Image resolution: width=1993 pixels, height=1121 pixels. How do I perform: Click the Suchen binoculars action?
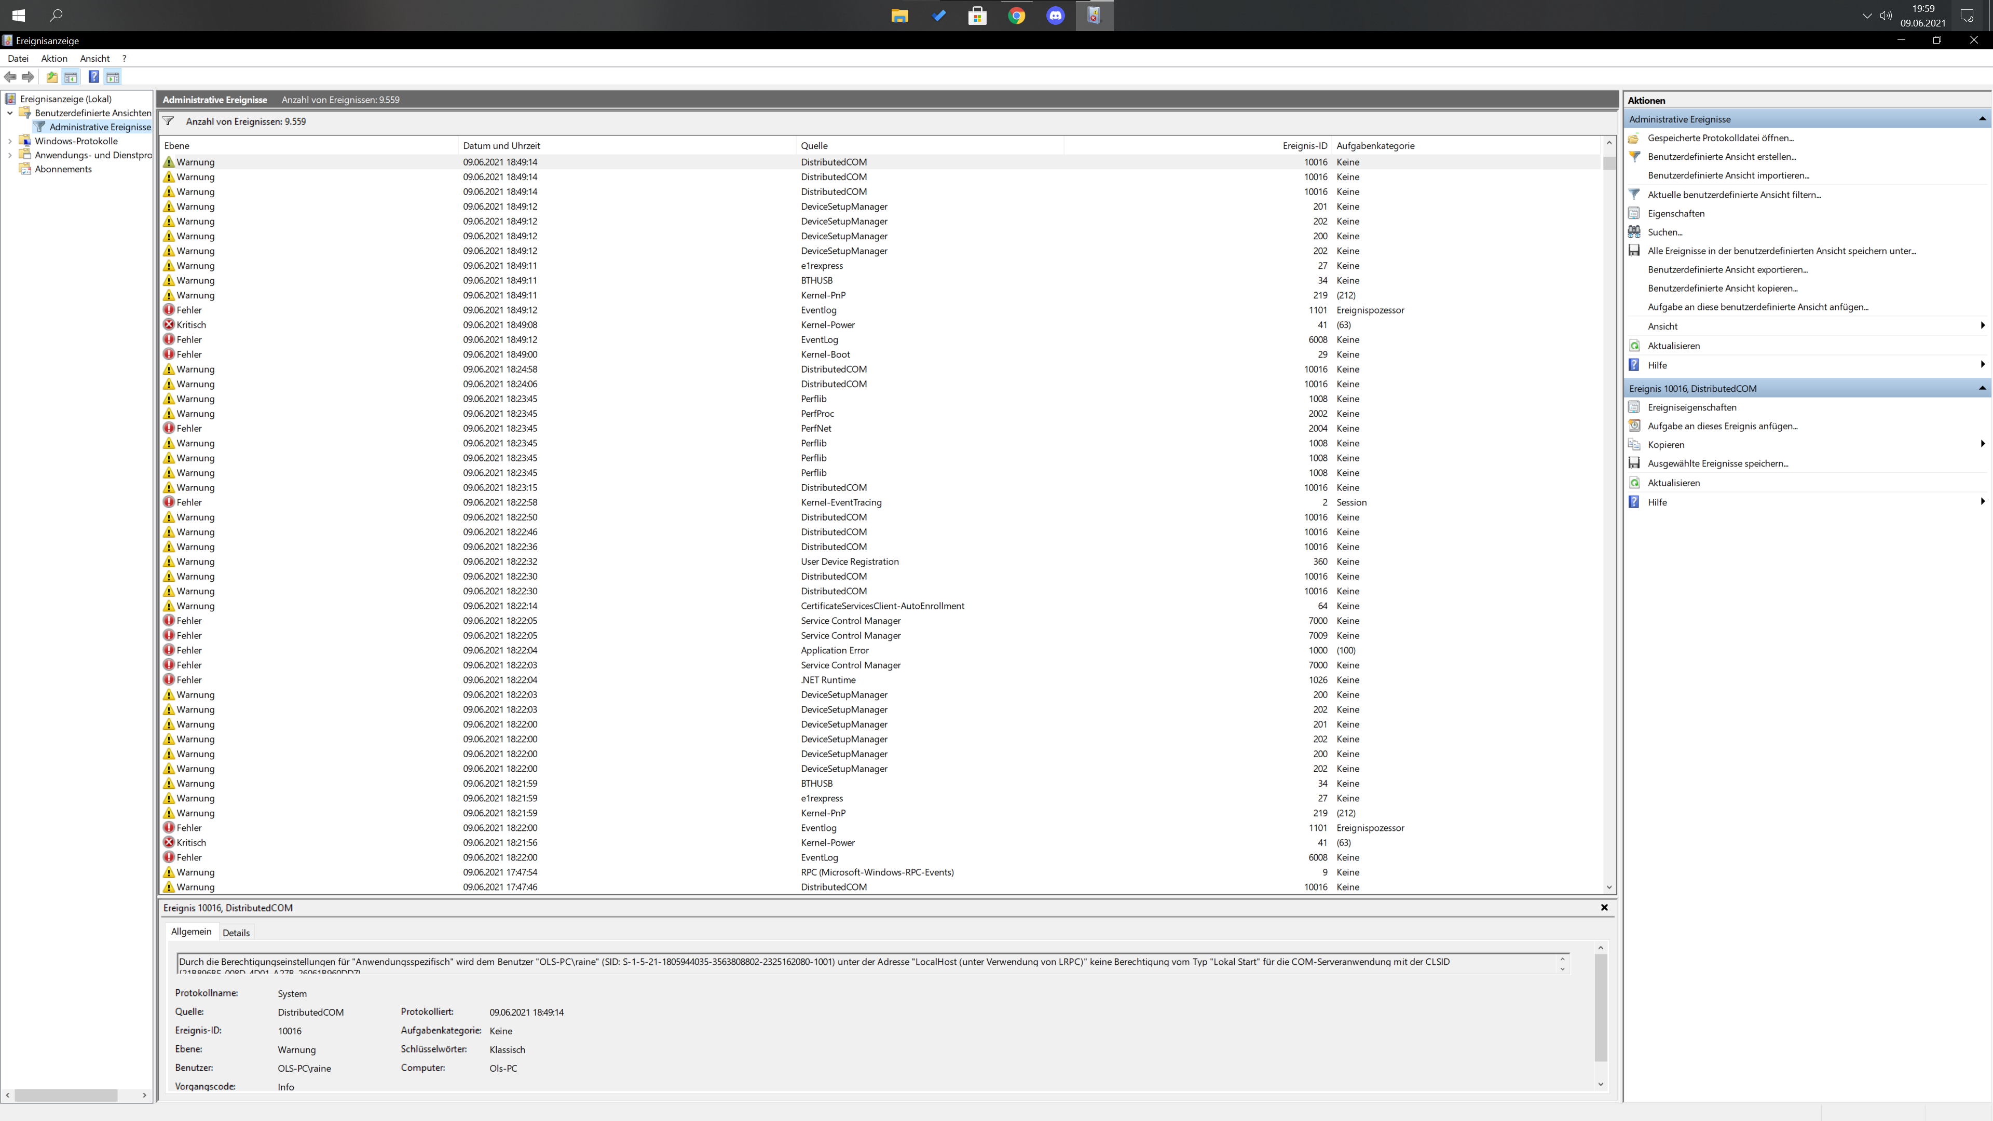[1664, 232]
